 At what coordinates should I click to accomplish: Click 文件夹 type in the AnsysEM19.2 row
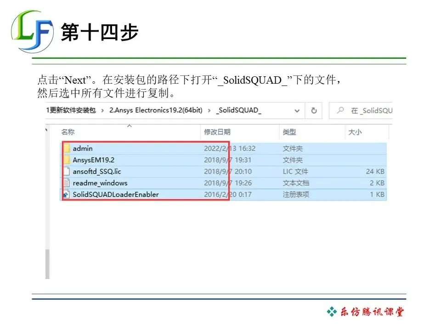pyautogui.click(x=293, y=160)
